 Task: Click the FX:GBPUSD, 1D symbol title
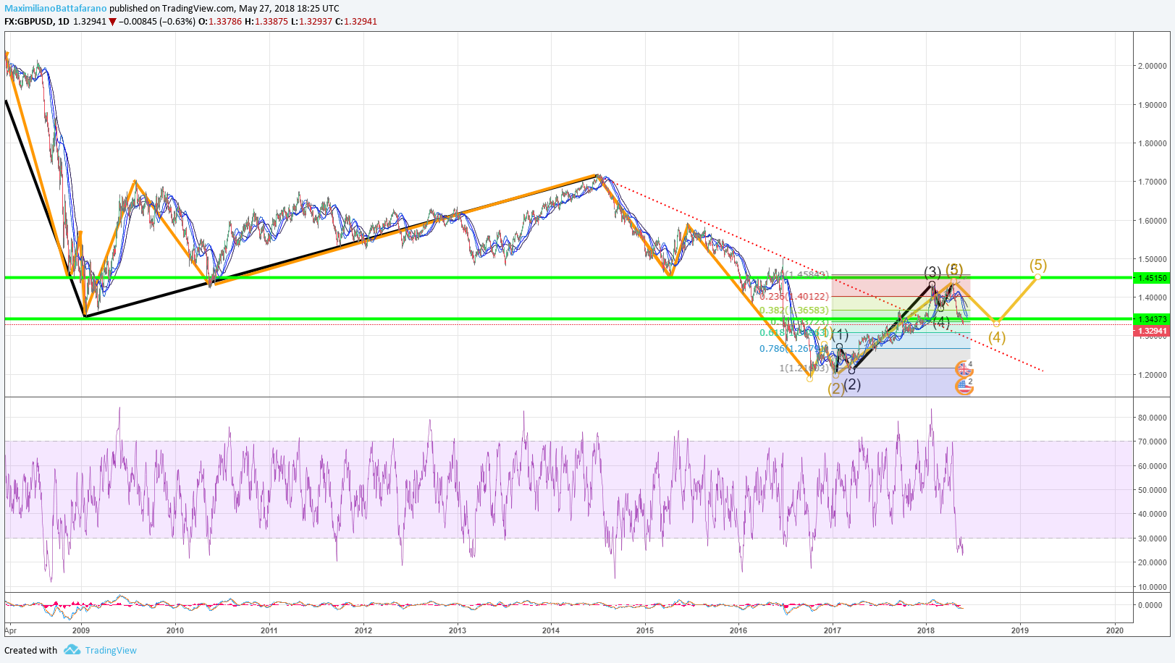pyautogui.click(x=37, y=21)
